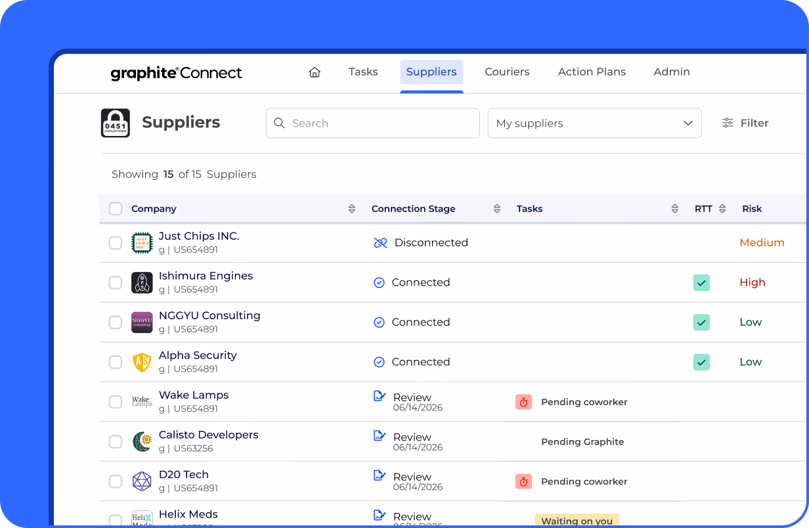
Task: Switch to the Admin tab
Action: click(672, 72)
